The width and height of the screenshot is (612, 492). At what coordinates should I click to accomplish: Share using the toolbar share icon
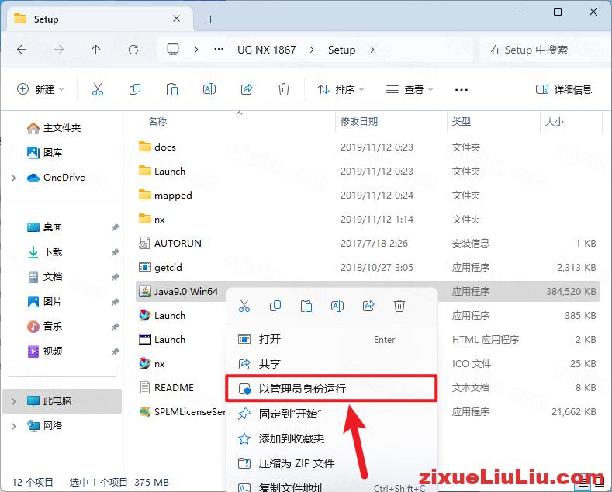pyautogui.click(x=247, y=89)
